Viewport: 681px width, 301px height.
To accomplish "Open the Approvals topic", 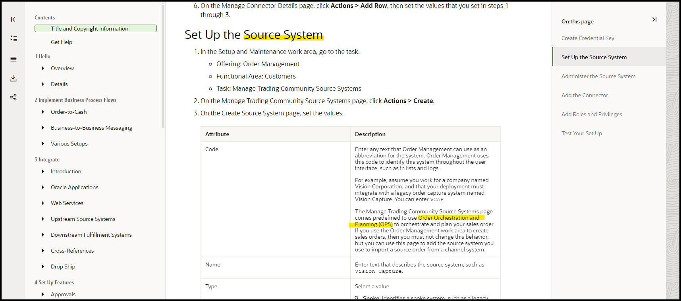I will click(63, 294).
